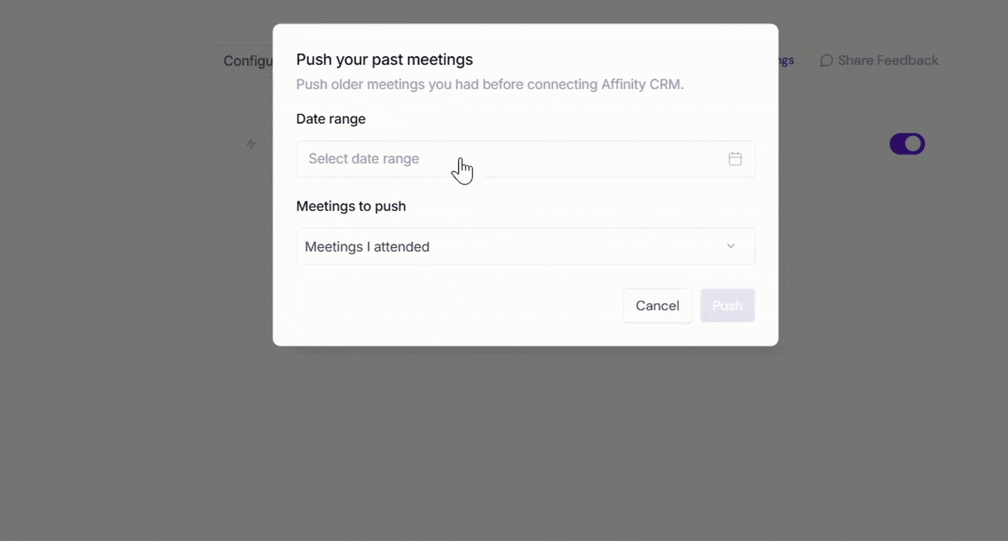Click the speech bubble feedback icon
The height and width of the screenshot is (541, 1008).
(826, 61)
